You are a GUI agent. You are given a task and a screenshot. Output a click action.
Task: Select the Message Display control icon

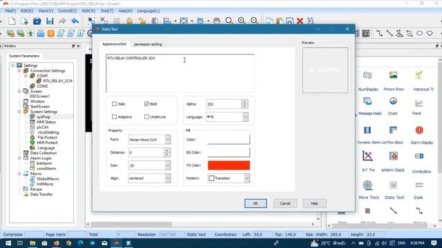pos(367,101)
